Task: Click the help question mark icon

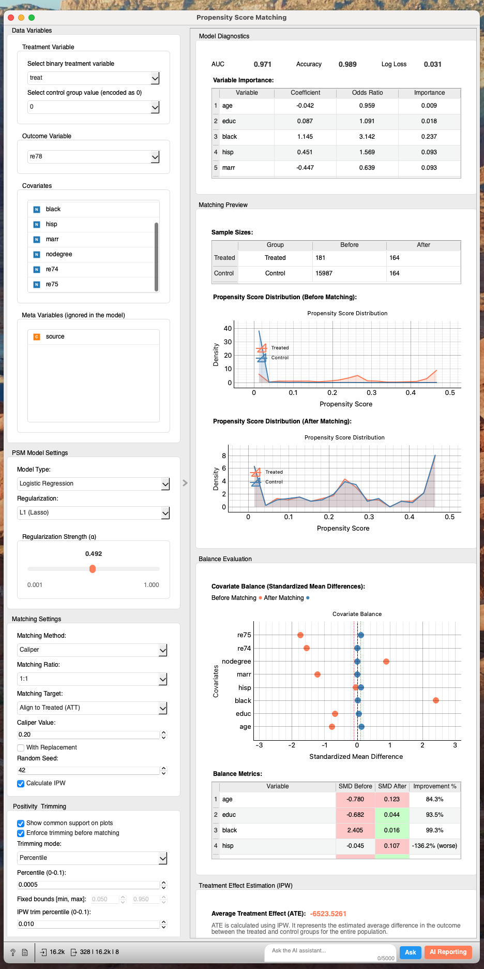Action: pos(13,952)
